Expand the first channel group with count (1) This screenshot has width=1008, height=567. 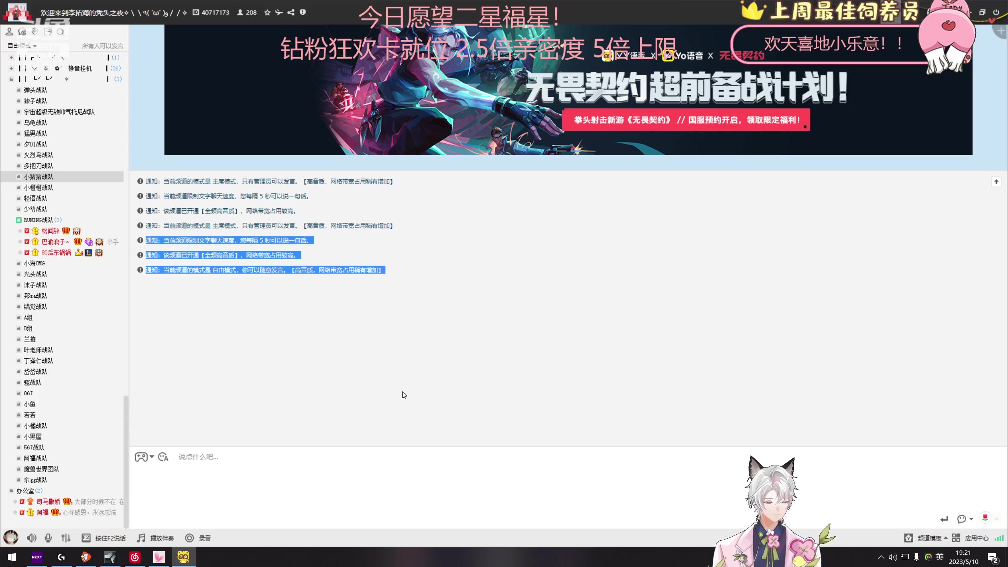(11, 57)
